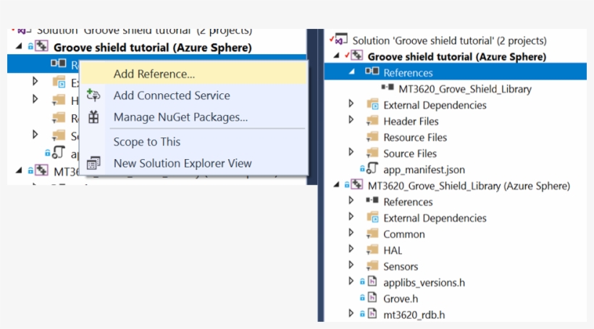
Task: Select Solution 'Groove shield tutorial' root in right panel
Action: click(449, 40)
